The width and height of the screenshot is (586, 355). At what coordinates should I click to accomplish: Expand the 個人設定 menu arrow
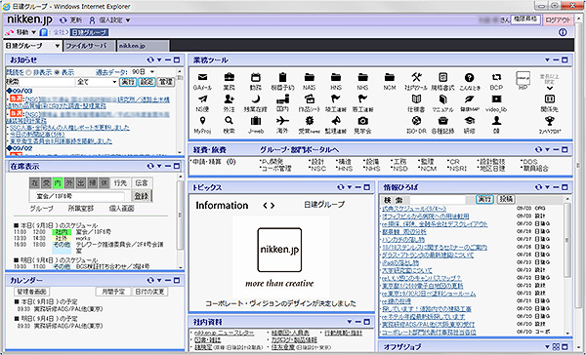coord(128,20)
